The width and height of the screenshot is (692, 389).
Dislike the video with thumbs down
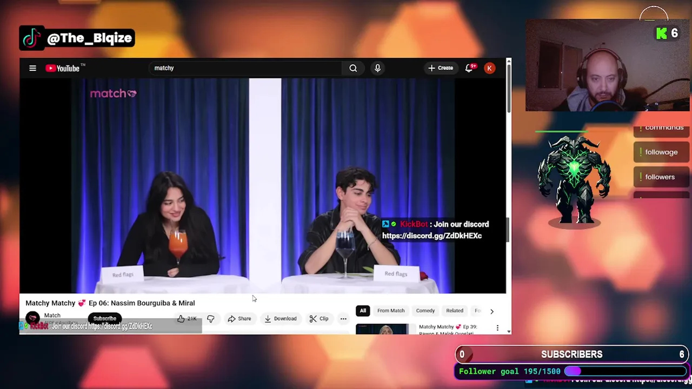pos(211,319)
